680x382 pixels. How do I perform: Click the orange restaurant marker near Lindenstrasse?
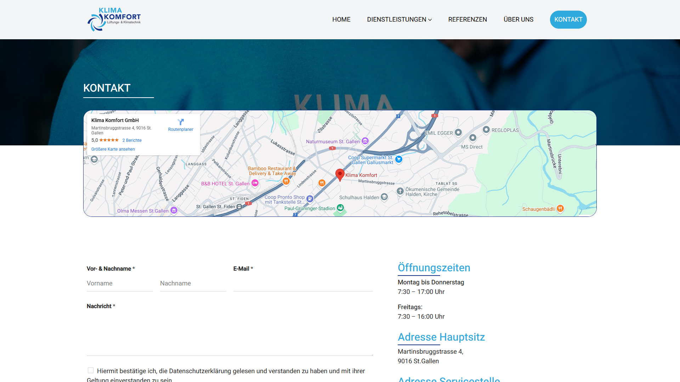click(322, 183)
